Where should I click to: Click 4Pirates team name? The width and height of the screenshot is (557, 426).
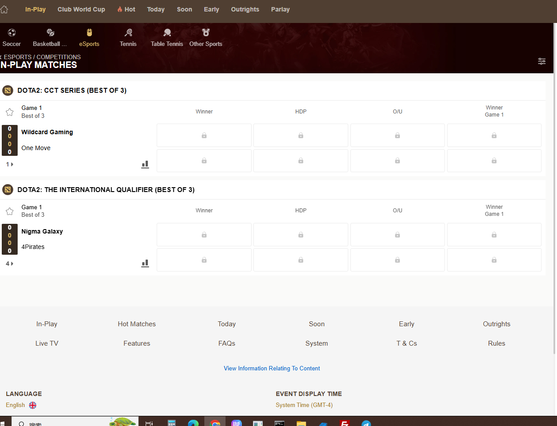(x=33, y=247)
